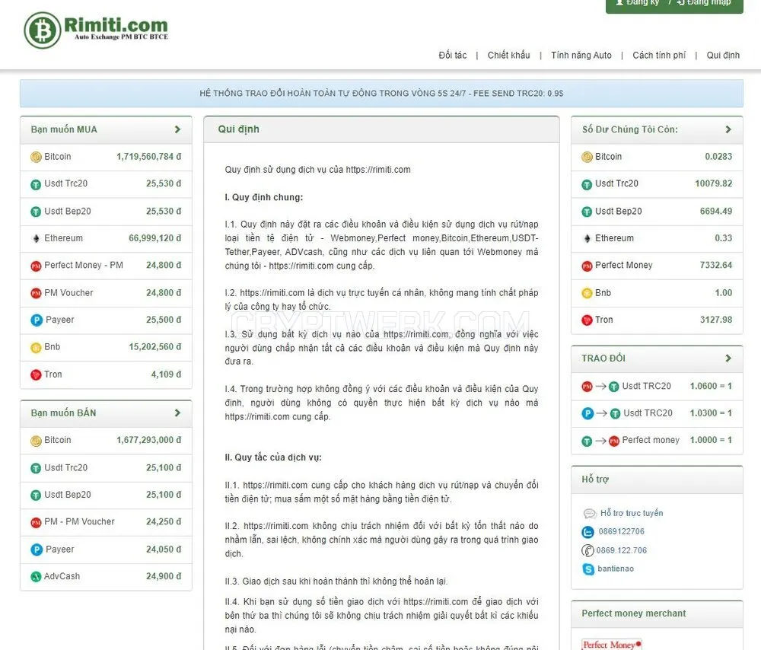Click the Perfect money merchant heading
The image size is (761, 650).
click(633, 613)
